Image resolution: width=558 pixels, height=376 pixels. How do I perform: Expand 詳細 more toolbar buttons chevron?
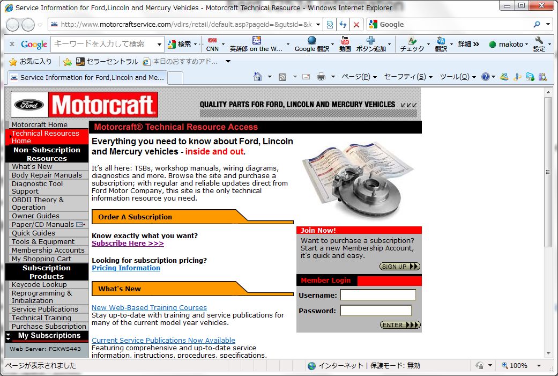[x=468, y=44]
